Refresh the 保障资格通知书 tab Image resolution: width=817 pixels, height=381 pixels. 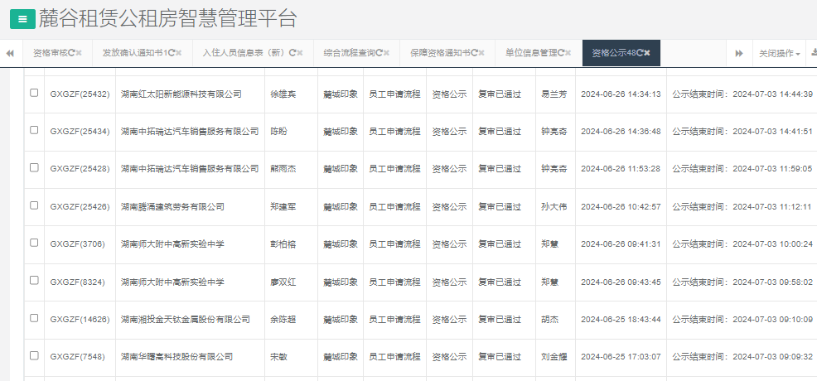(475, 52)
